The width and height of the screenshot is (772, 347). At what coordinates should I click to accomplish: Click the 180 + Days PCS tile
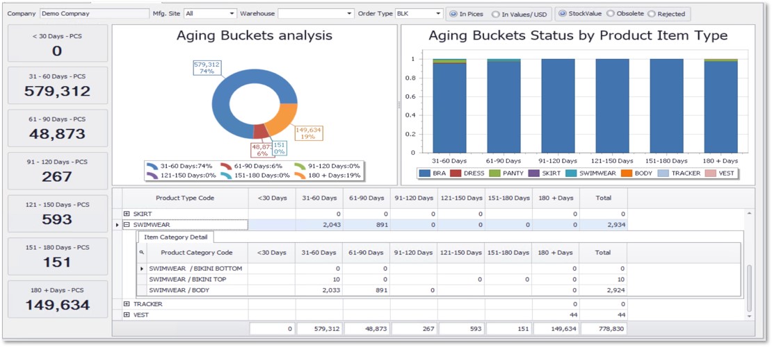click(58, 299)
